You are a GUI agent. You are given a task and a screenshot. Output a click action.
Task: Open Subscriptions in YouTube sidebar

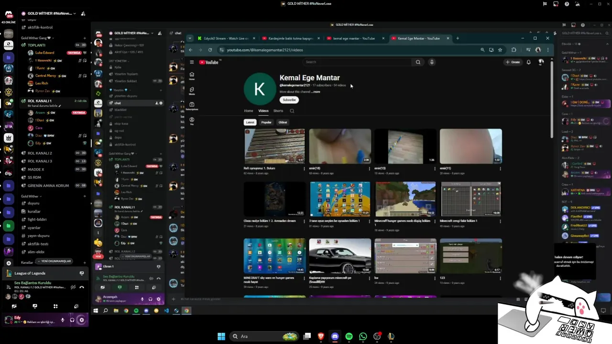click(192, 106)
